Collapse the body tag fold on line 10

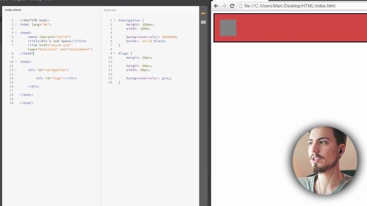point(16,61)
